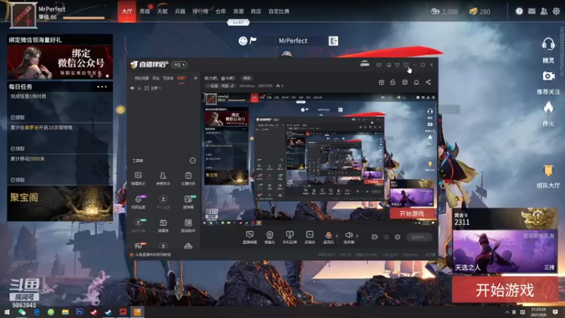Open record video icon in streaming app
Image resolution: width=565 pixels, height=318 pixels.
pos(374,237)
